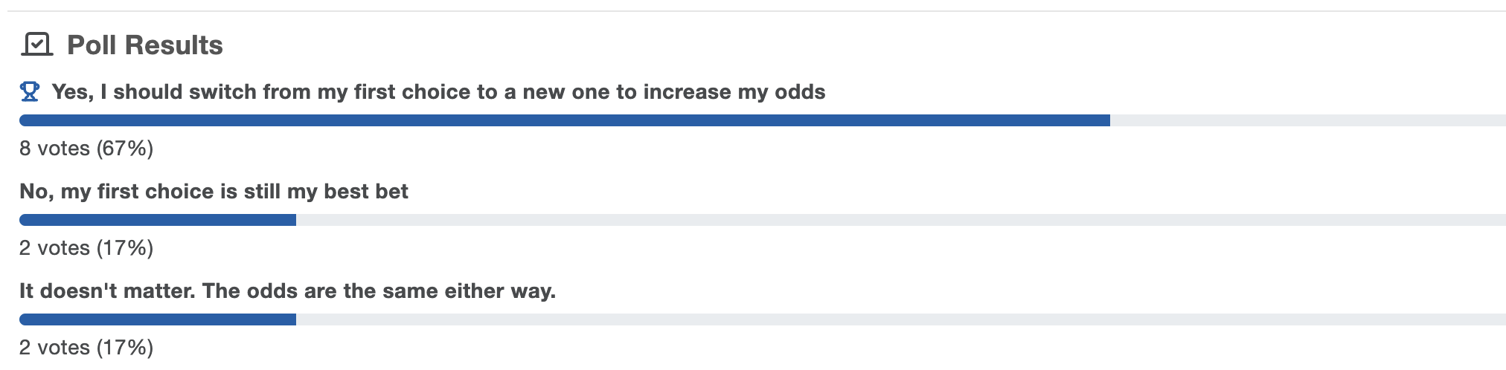Image resolution: width=1506 pixels, height=370 pixels.
Task: Click the trophy icon beside winning option
Action: coord(30,92)
